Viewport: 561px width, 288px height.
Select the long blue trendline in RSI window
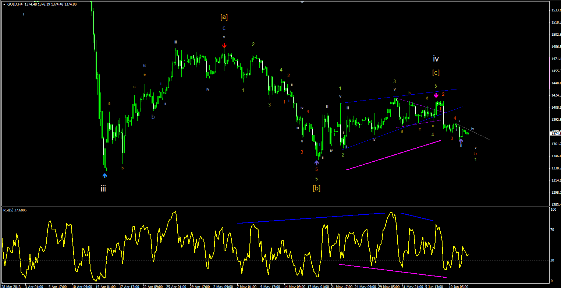pos(311,218)
